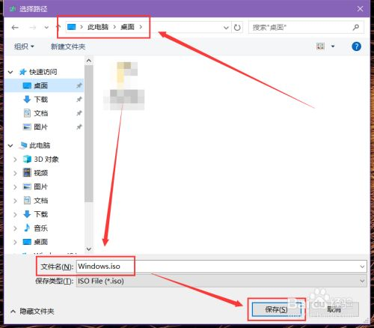This screenshot has width=374, height=328.
Task: Click 新建文件夹 button
Action: click(68, 46)
